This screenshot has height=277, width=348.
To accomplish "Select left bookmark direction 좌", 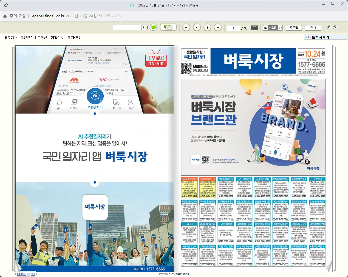I will point(266,28).
